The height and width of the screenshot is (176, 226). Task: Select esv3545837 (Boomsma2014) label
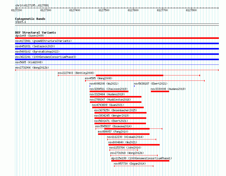(x=114, y=126)
